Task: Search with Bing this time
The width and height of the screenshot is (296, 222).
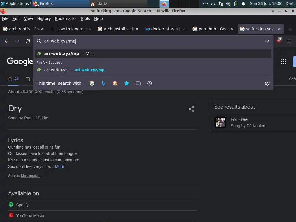Action: (103, 83)
